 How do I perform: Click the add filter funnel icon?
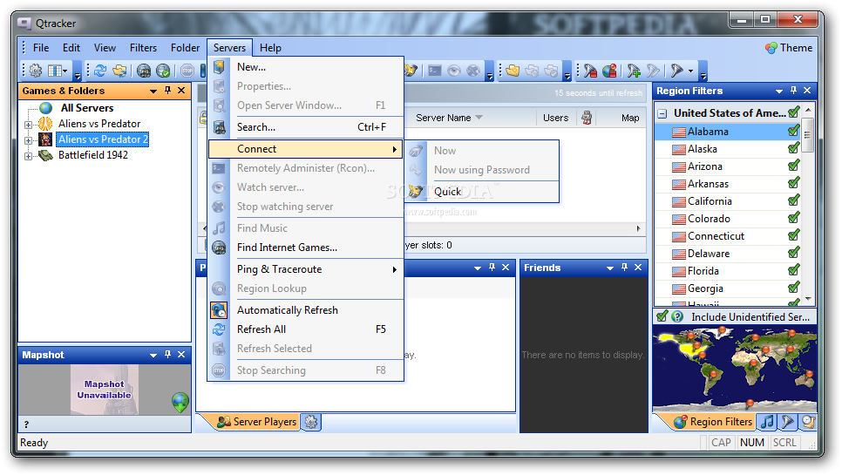click(x=634, y=71)
